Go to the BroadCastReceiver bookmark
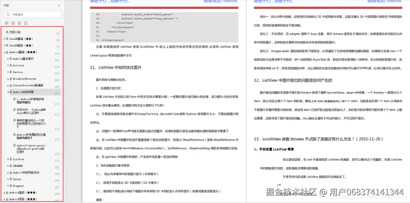 click(25, 79)
